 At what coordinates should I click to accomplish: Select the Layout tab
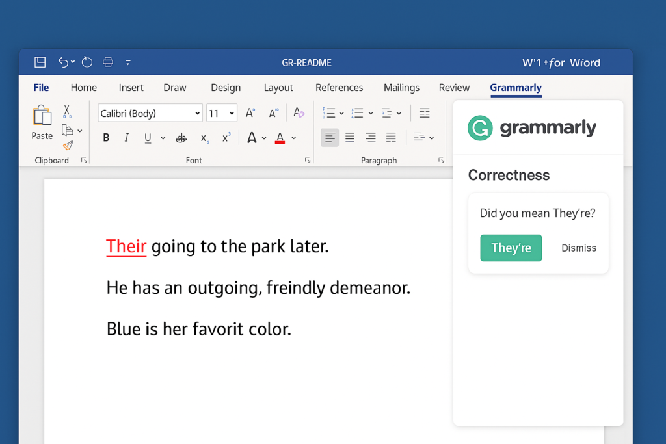278,88
